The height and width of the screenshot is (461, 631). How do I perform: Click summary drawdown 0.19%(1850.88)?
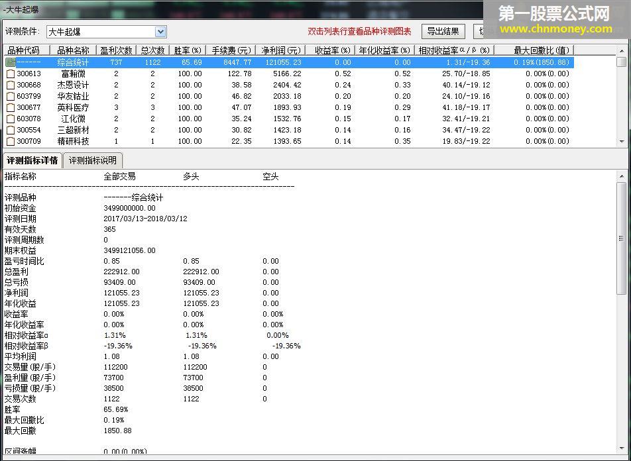[x=542, y=62]
